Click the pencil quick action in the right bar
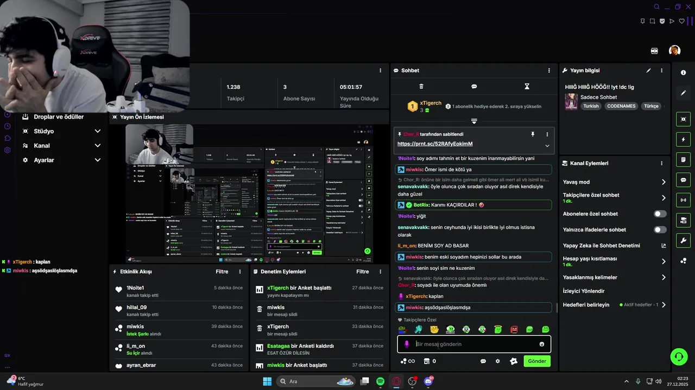Image resolution: width=695 pixels, height=390 pixels. pyautogui.click(x=683, y=93)
